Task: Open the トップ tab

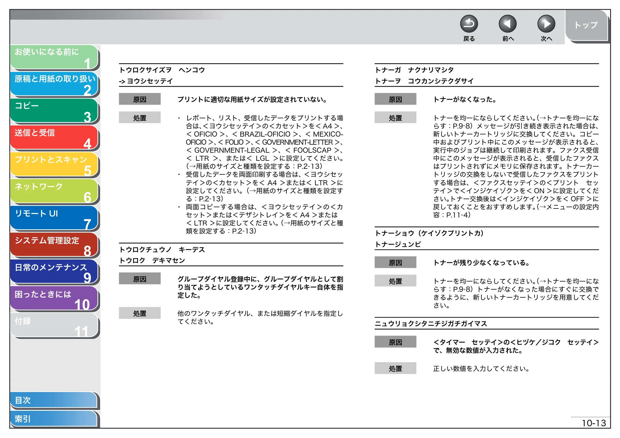Action: click(586, 25)
